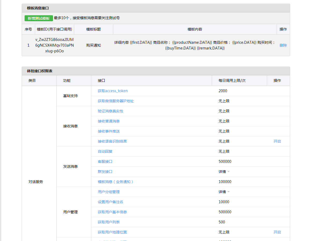Open the 获取用户基本信息 link
Image resolution: width=310 pixels, height=241 pixels.
[112, 212]
